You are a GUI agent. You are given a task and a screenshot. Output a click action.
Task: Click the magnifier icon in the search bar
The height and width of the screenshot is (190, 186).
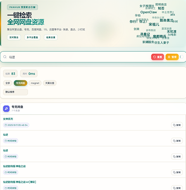(5, 57)
